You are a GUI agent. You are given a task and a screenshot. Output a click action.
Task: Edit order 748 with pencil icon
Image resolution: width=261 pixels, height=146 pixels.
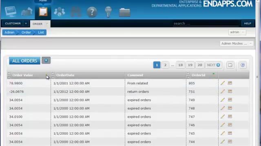[223, 108]
